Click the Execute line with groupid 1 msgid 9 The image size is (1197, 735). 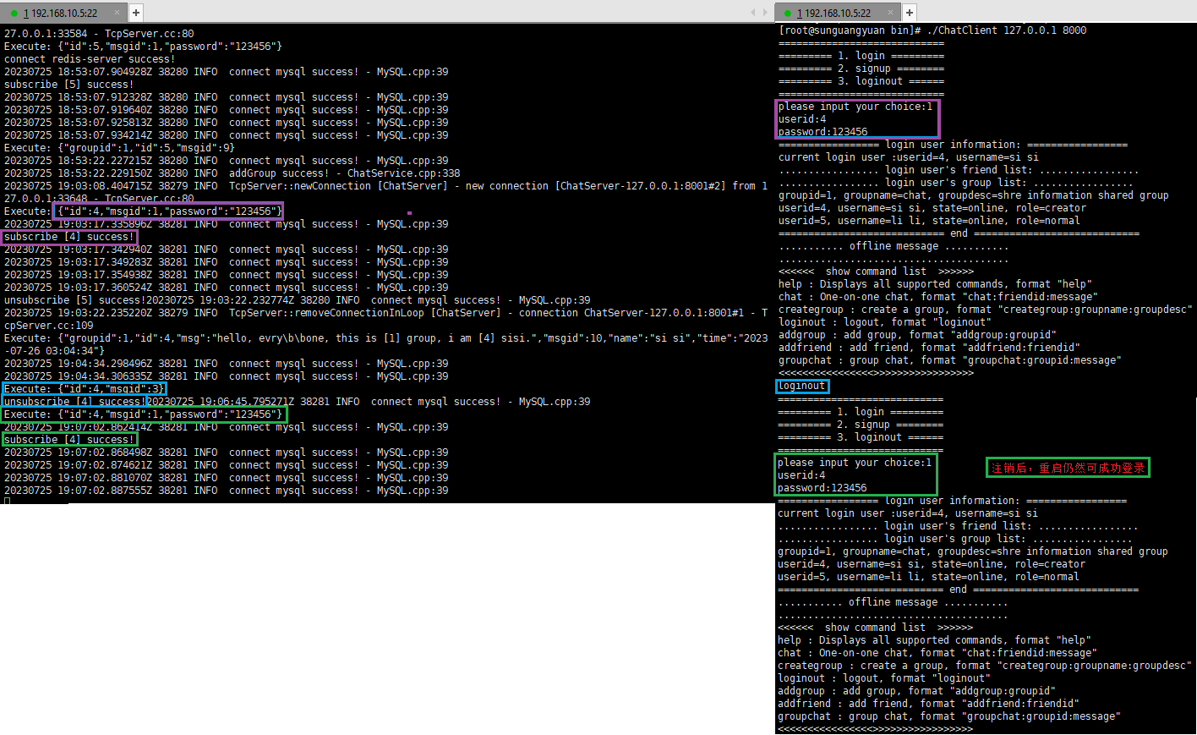pyautogui.click(x=119, y=148)
